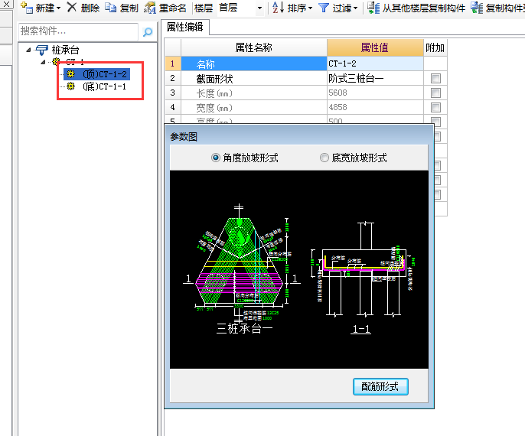Click the 过滤 funnel filter icon
This screenshot has width=525, height=436.
(324, 8)
